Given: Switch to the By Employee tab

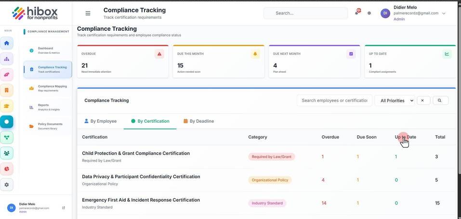Looking at the screenshot, I should coord(100,121).
